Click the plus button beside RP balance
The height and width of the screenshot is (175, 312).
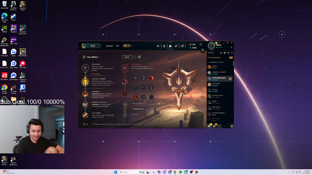pos(200,44)
